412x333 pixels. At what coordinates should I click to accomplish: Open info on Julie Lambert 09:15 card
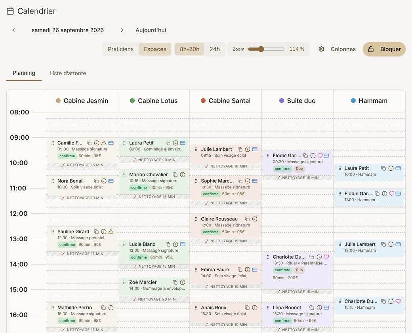pos(248,149)
